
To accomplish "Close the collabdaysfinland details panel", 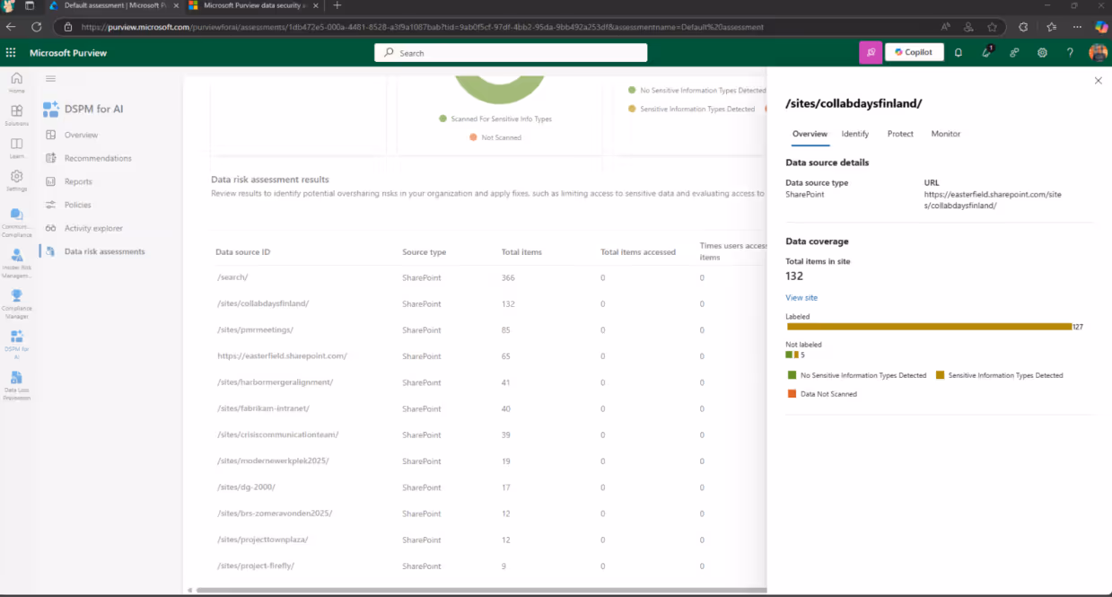I will 1098,81.
